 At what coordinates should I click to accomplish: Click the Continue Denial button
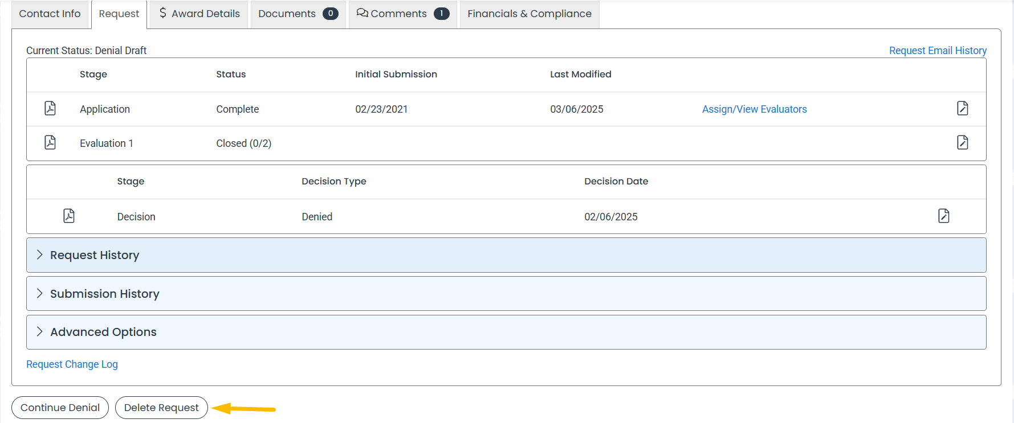[x=60, y=408]
